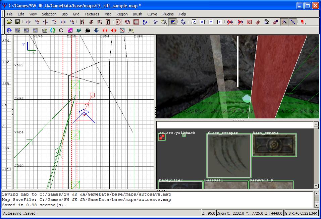321x219 pixels.
Task: Click the Show patches as wireframes icon
Action: click(258, 22)
